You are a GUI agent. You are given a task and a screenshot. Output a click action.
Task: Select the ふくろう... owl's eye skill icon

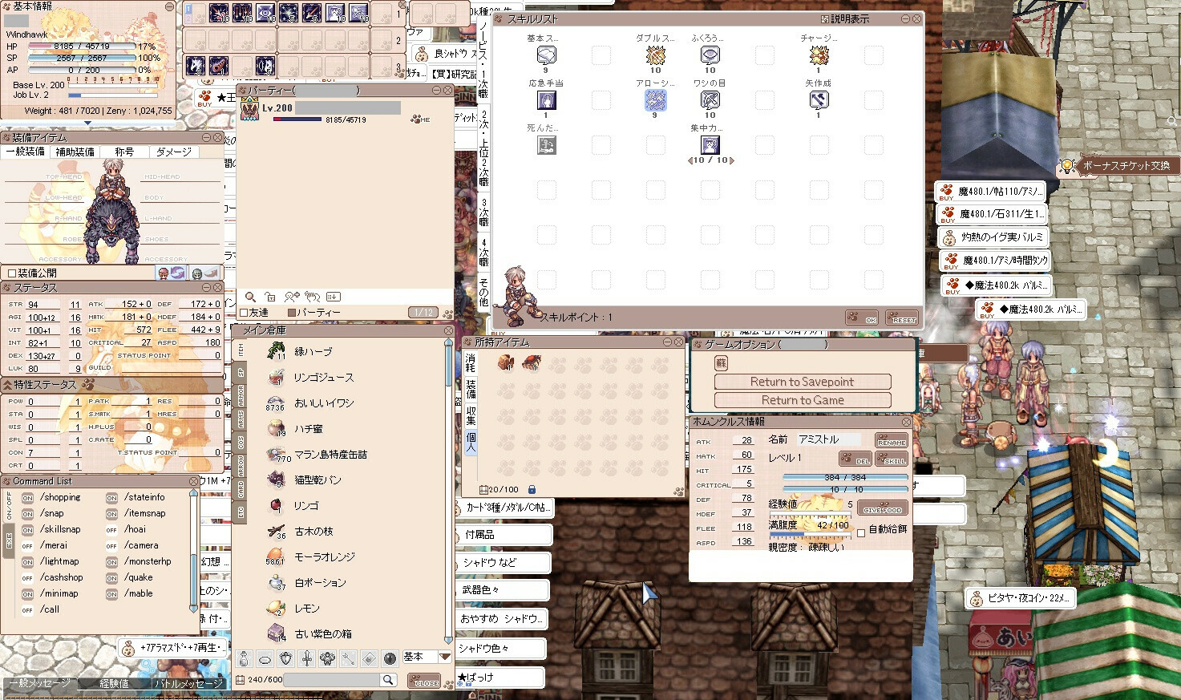pyautogui.click(x=710, y=55)
